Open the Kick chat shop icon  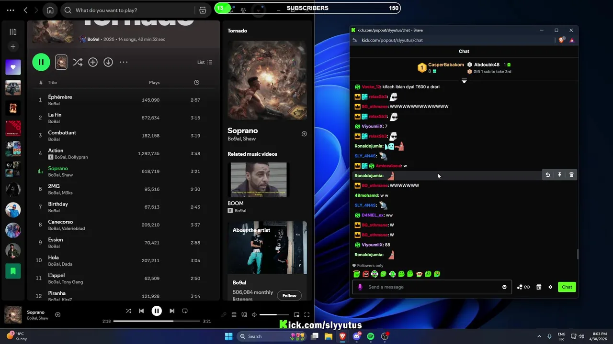(x=539, y=287)
